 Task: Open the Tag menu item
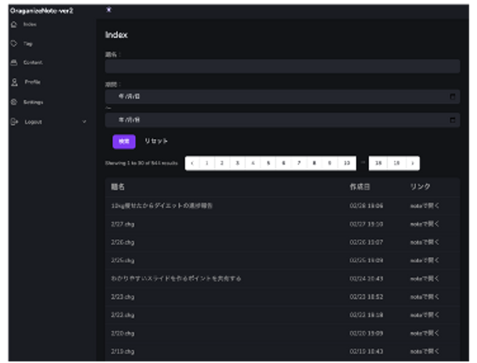pyautogui.click(x=28, y=44)
